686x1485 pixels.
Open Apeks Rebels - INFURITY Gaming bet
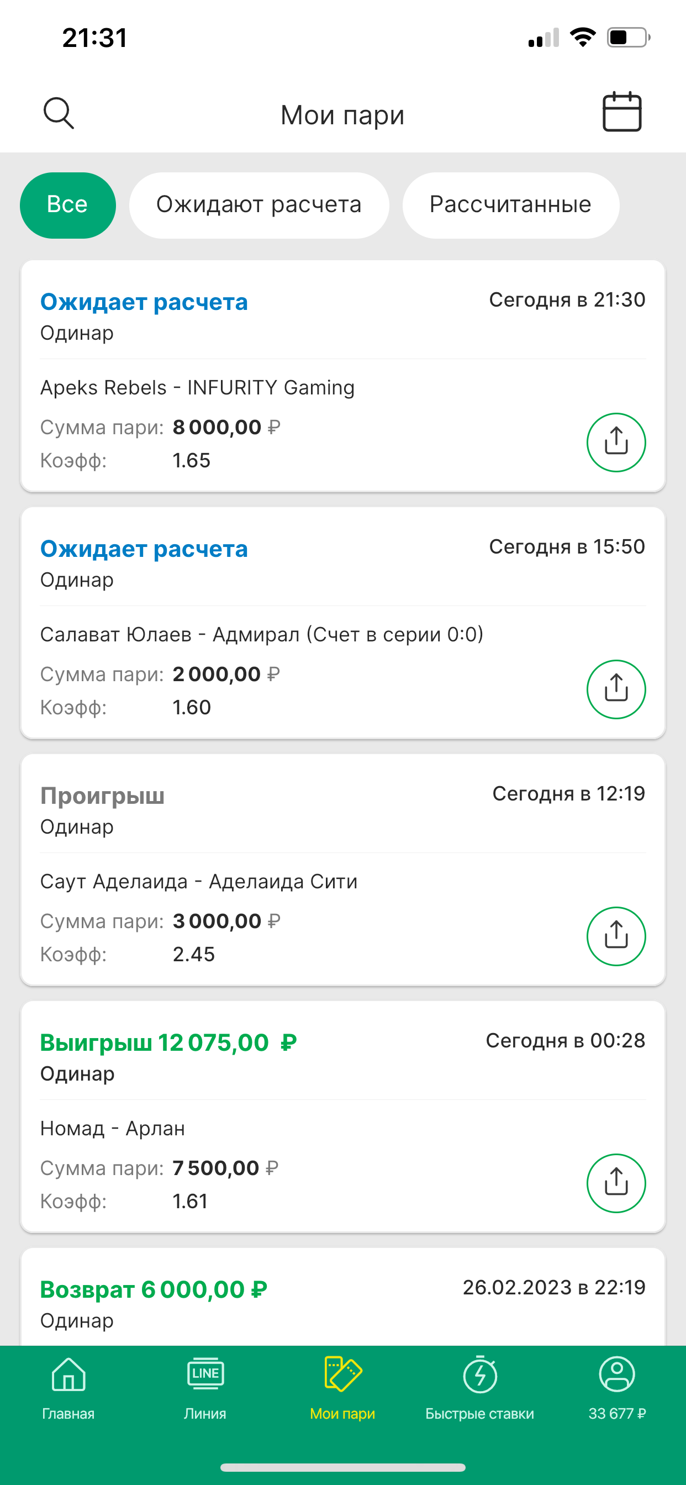[197, 387]
